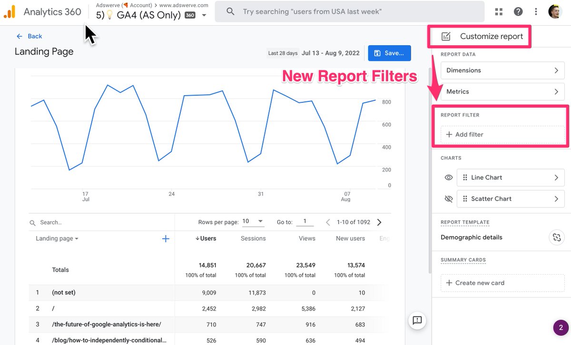571x345 pixels.
Task: Click Back to return to previous view
Action: point(29,36)
